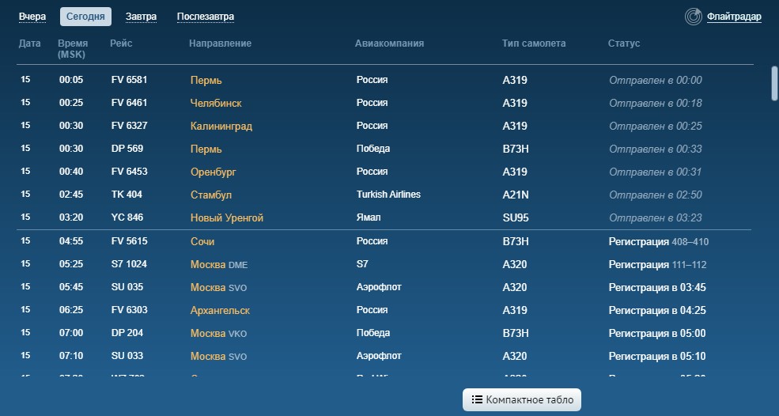Screen dimensions: 779x416
Task: Select flight number FV 5615
Action: click(x=129, y=240)
